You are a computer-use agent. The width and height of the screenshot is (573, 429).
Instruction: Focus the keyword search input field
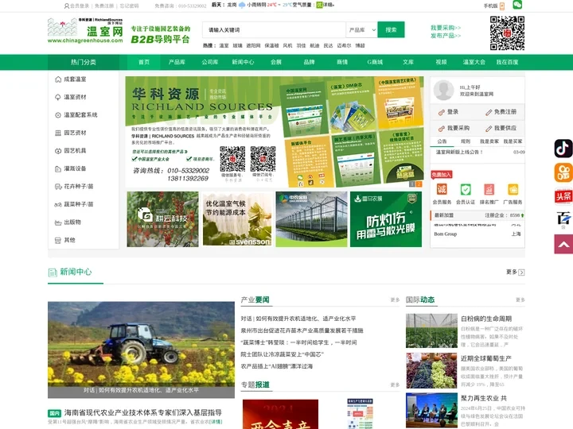coord(274,30)
